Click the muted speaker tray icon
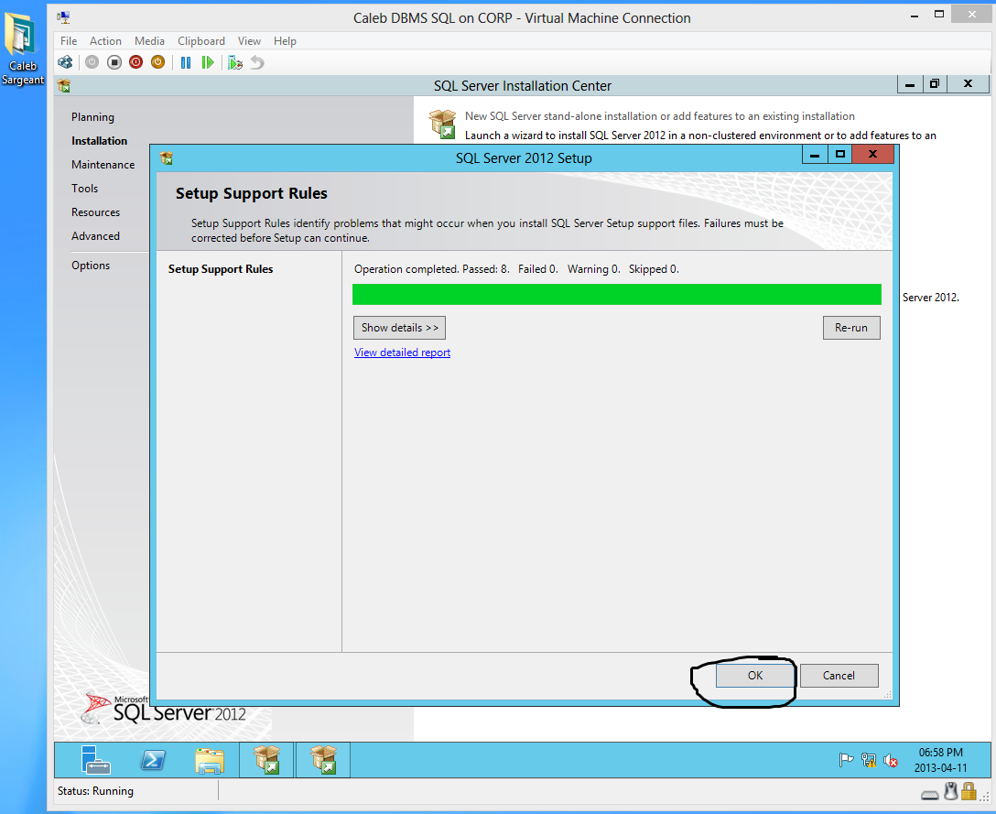This screenshot has height=814, width=996. [891, 760]
